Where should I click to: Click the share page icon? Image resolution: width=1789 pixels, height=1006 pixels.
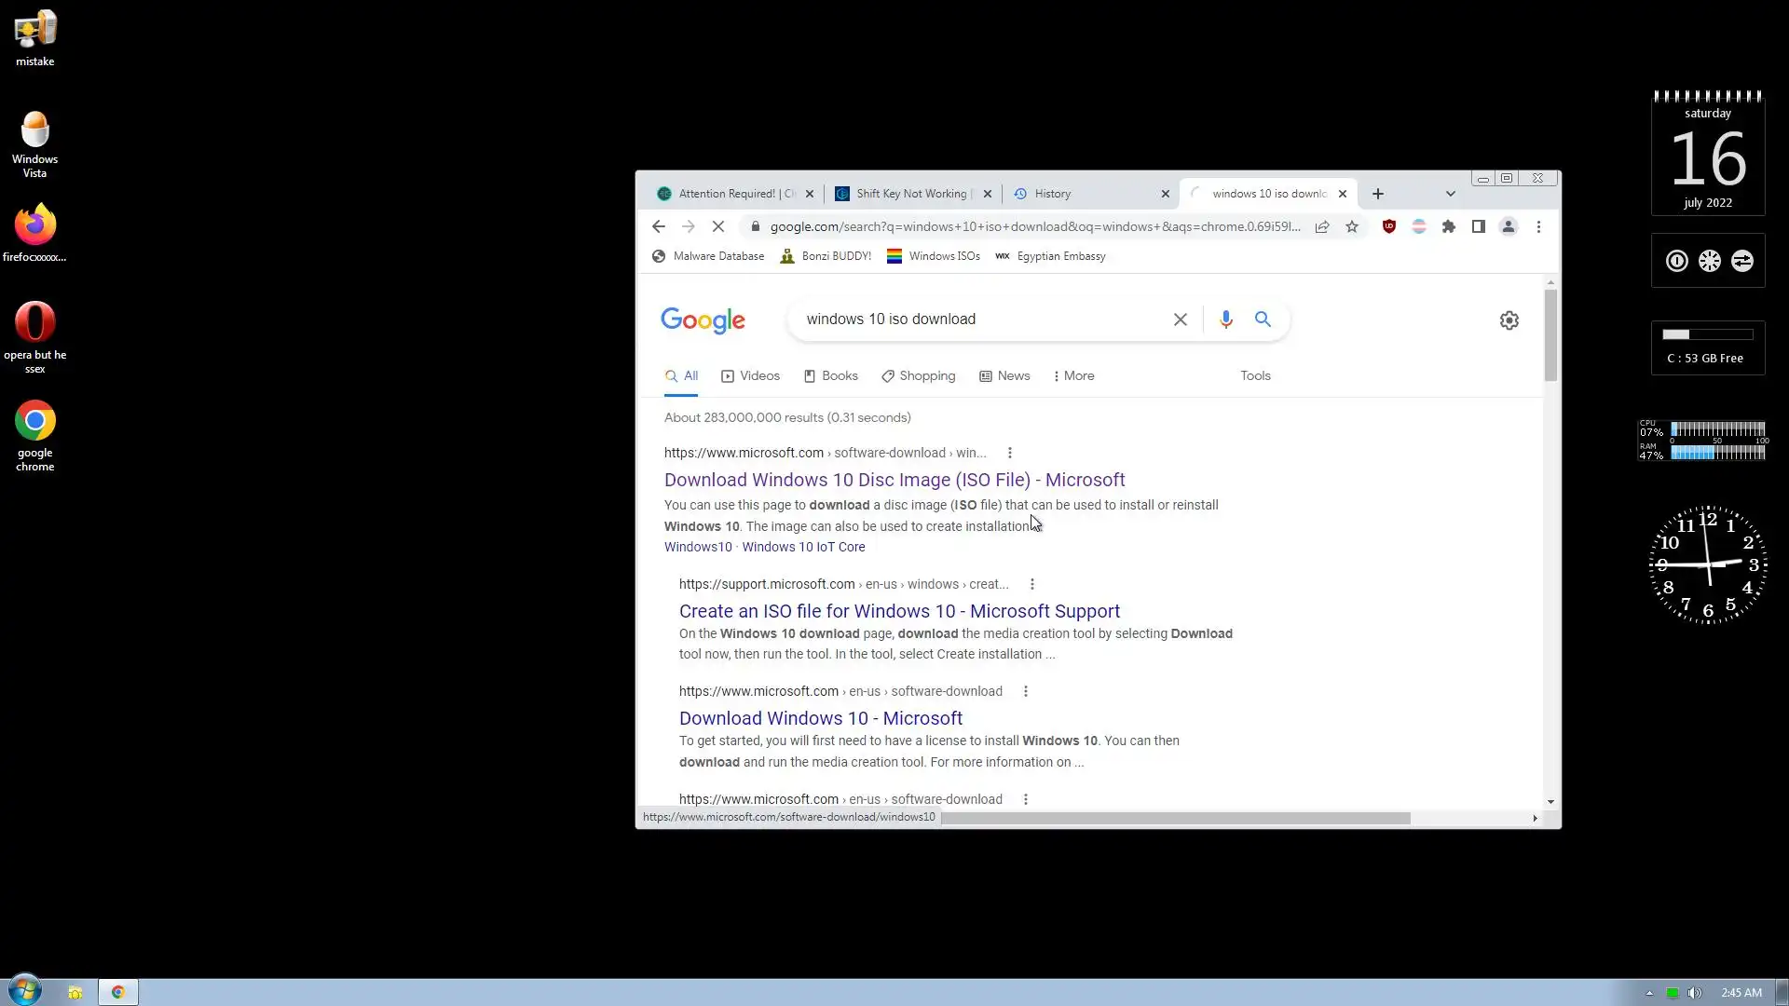pos(1321,226)
